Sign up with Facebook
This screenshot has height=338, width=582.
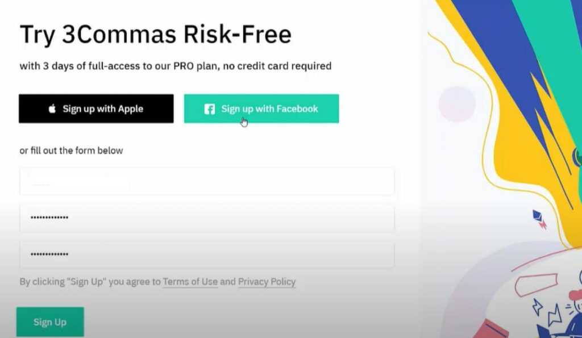261,109
